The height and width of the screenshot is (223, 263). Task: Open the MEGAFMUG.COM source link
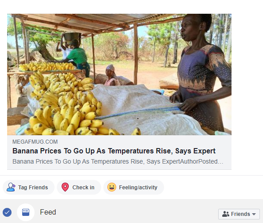point(35,142)
